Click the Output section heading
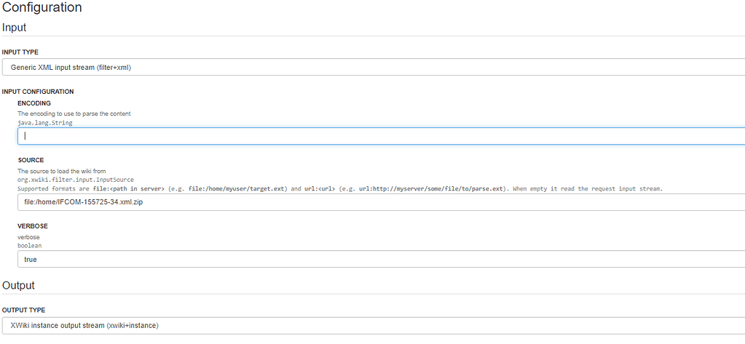Image resolution: width=745 pixels, height=344 pixels. pos(18,285)
